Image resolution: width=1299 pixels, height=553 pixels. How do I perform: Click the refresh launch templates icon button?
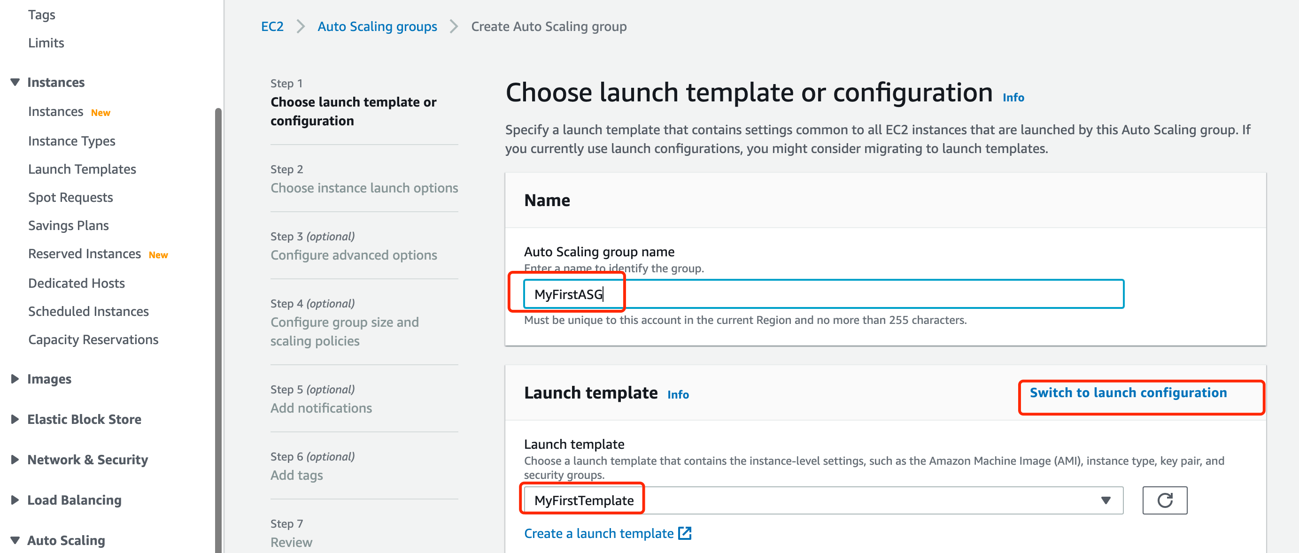1164,500
